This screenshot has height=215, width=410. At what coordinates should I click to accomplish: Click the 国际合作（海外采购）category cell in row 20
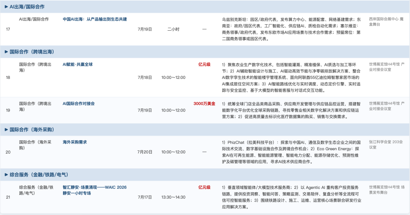(x=35, y=145)
